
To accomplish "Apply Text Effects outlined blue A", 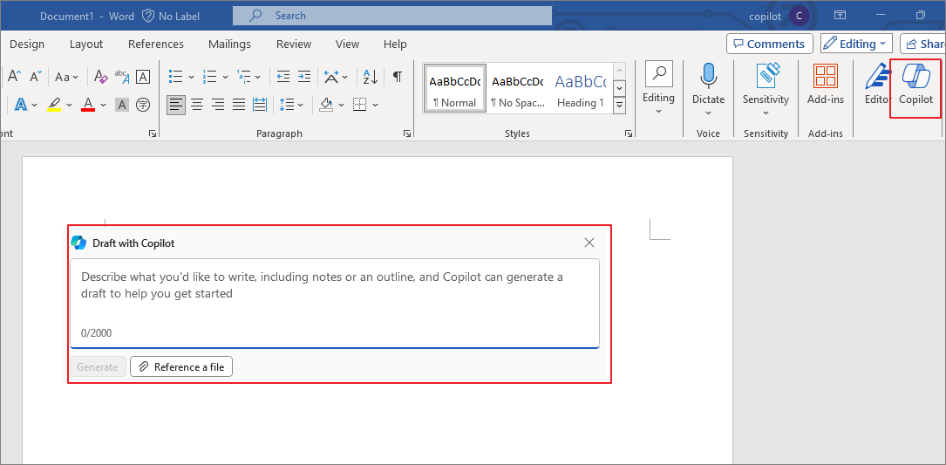I will [21, 105].
